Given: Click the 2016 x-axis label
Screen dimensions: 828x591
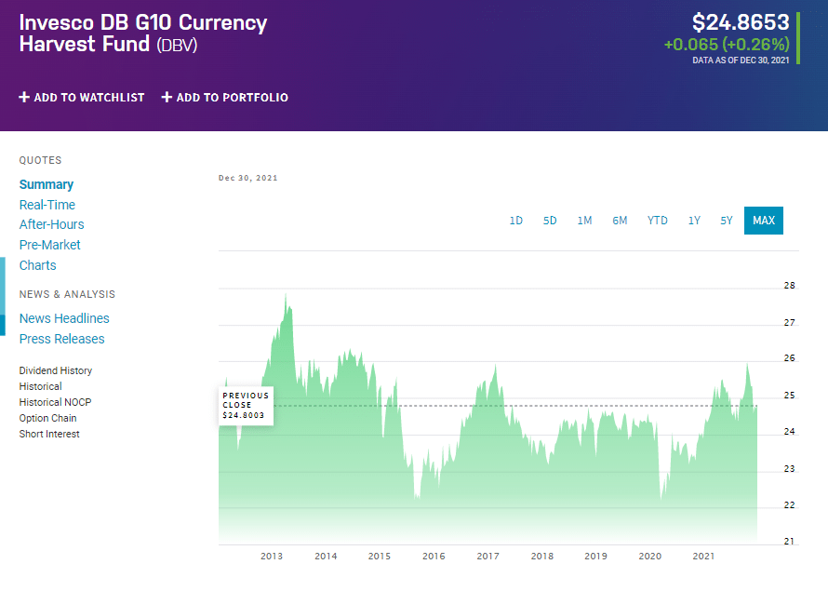Looking at the screenshot, I should pyautogui.click(x=434, y=557).
